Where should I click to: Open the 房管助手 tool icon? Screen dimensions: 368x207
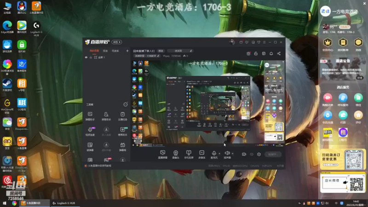(106, 116)
